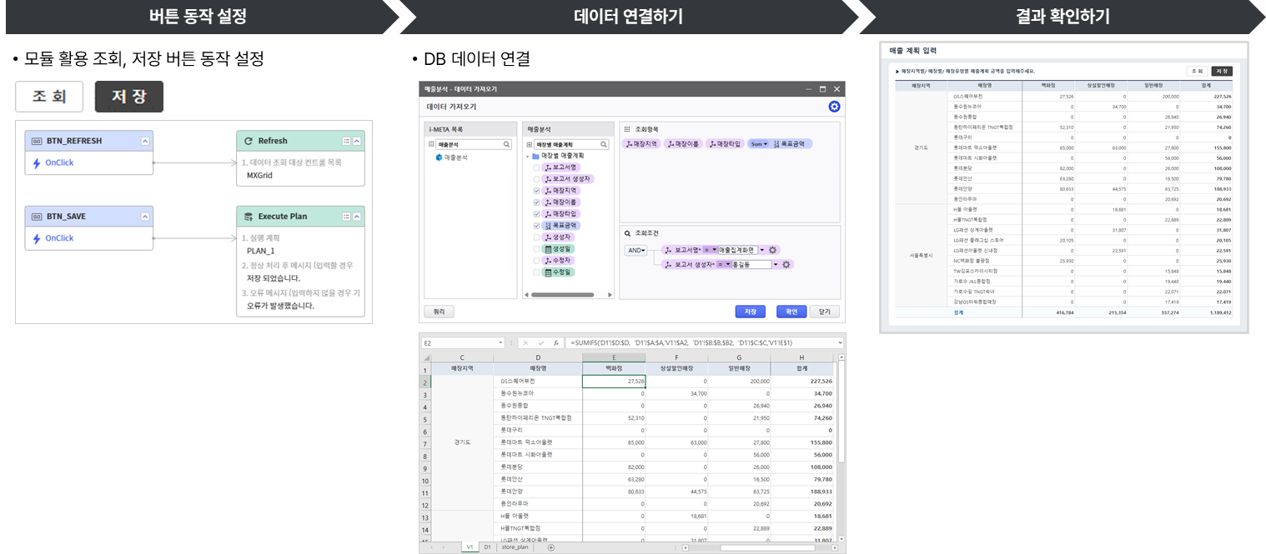Screen dimensions: 1266x554
Task: Click the 쿼리 button in dialog
Action: (439, 312)
